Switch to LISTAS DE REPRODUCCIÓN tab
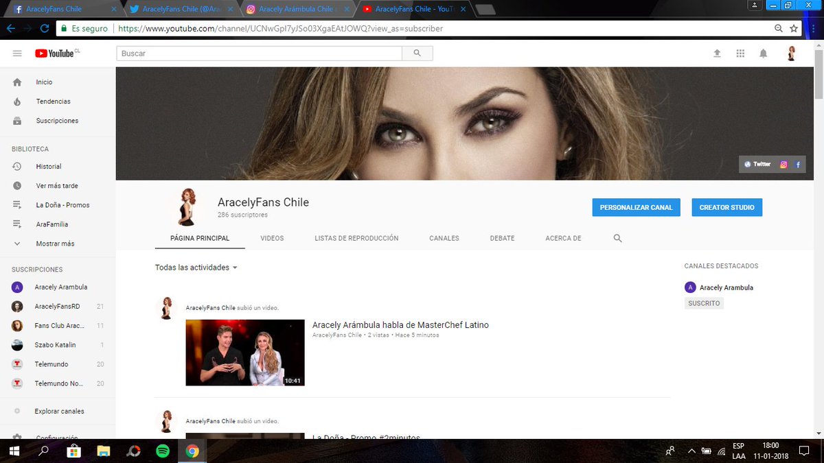 [x=356, y=239]
